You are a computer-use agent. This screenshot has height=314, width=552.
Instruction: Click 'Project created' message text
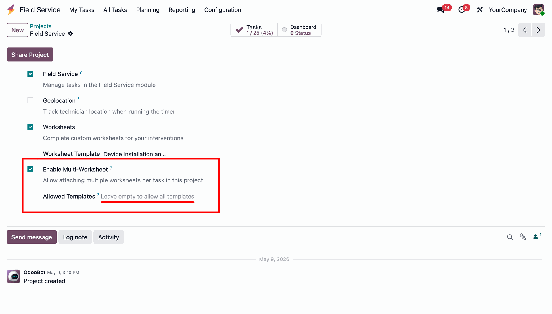(x=44, y=281)
